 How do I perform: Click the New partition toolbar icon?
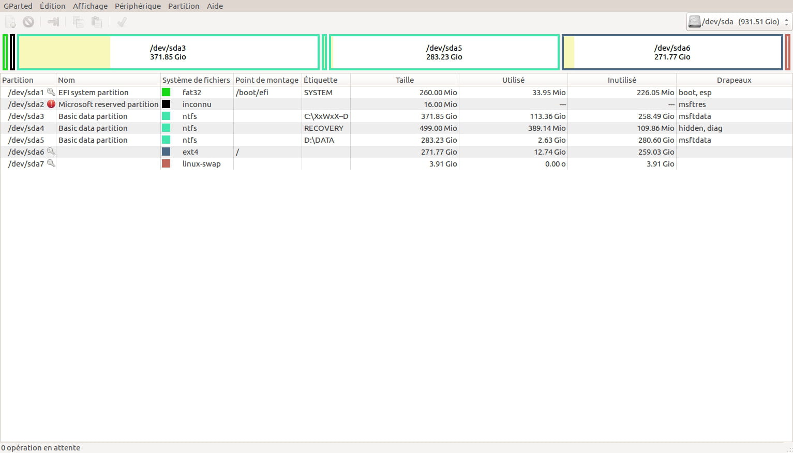(x=10, y=22)
